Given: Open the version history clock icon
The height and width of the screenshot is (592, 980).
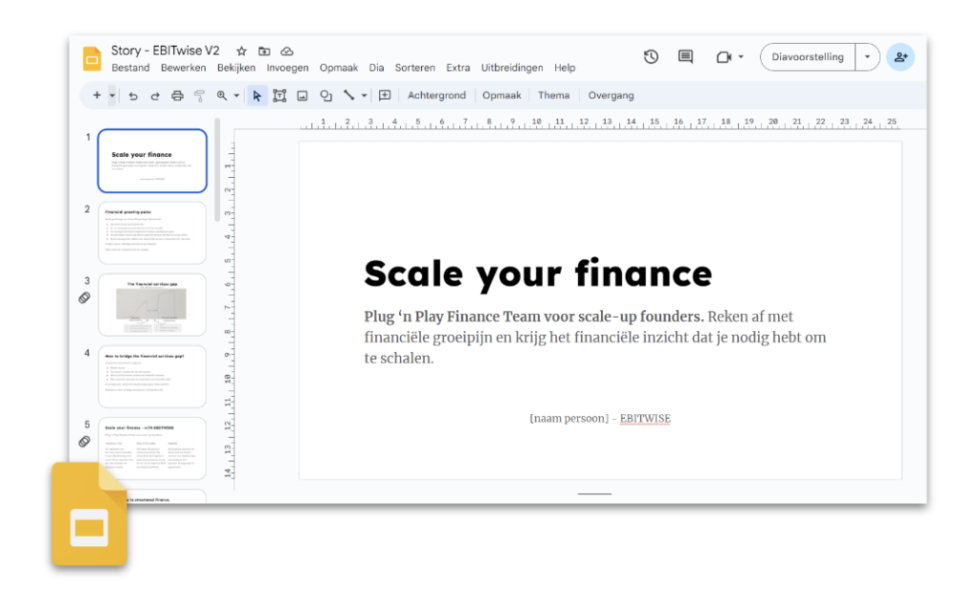Looking at the screenshot, I should click(x=651, y=56).
